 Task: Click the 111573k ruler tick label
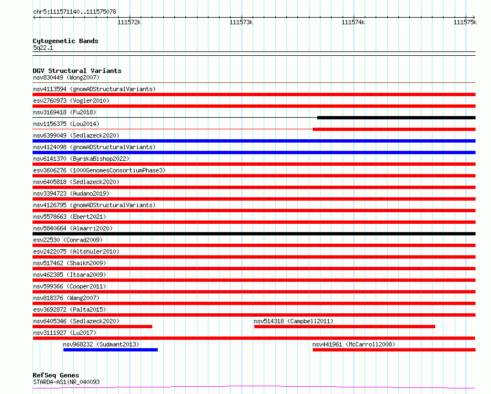(241, 22)
